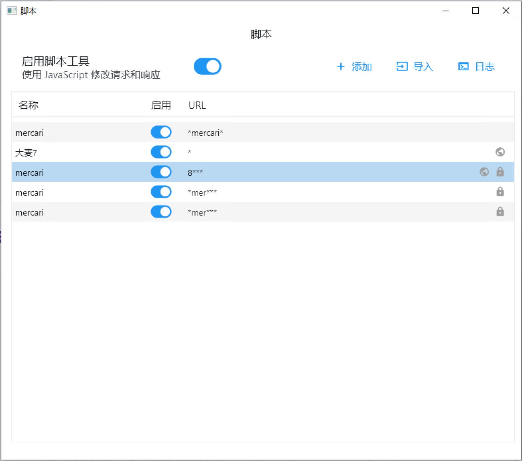Disable the 大麦7 script toggle
This screenshot has width=522, height=461.
pyautogui.click(x=161, y=152)
